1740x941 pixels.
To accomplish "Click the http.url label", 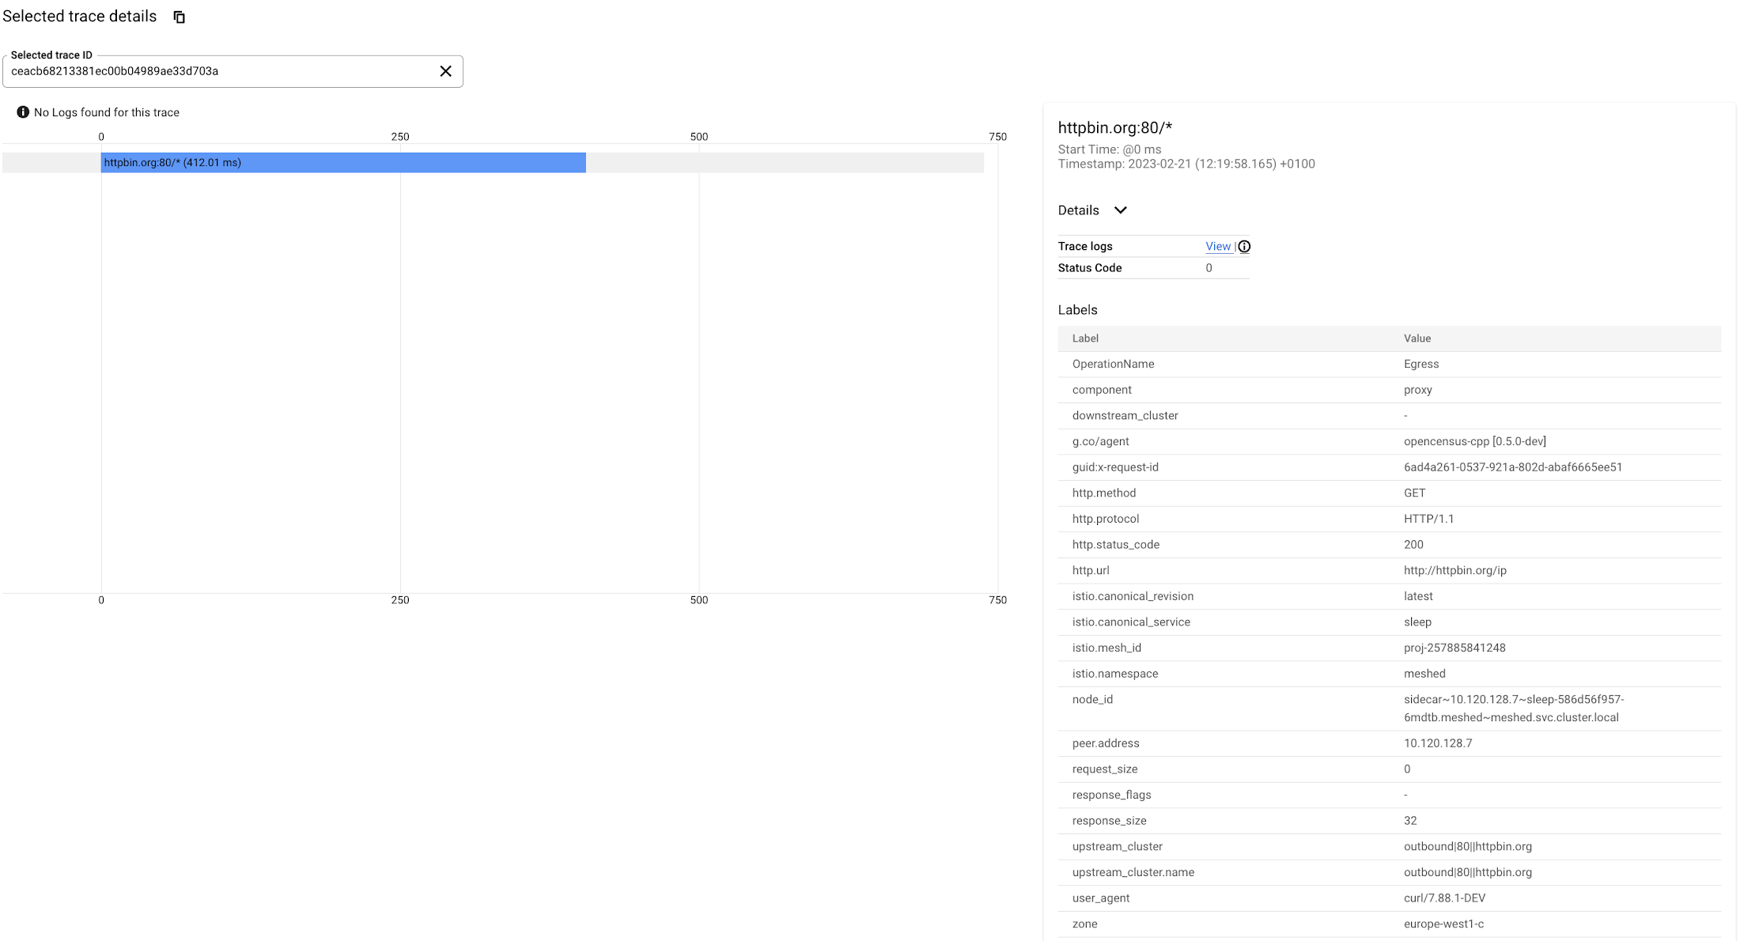I will coord(1091,571).
